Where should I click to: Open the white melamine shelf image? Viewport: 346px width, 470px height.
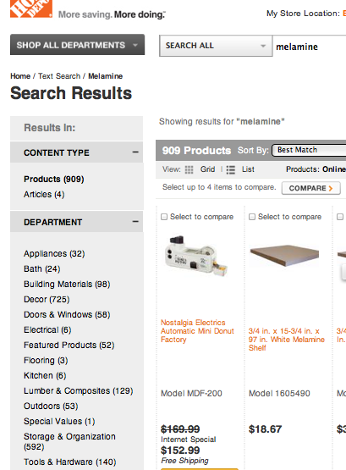click(x=284, y=256)
